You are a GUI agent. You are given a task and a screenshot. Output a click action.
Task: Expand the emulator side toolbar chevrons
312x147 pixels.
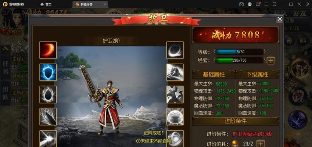pos(308,4)
